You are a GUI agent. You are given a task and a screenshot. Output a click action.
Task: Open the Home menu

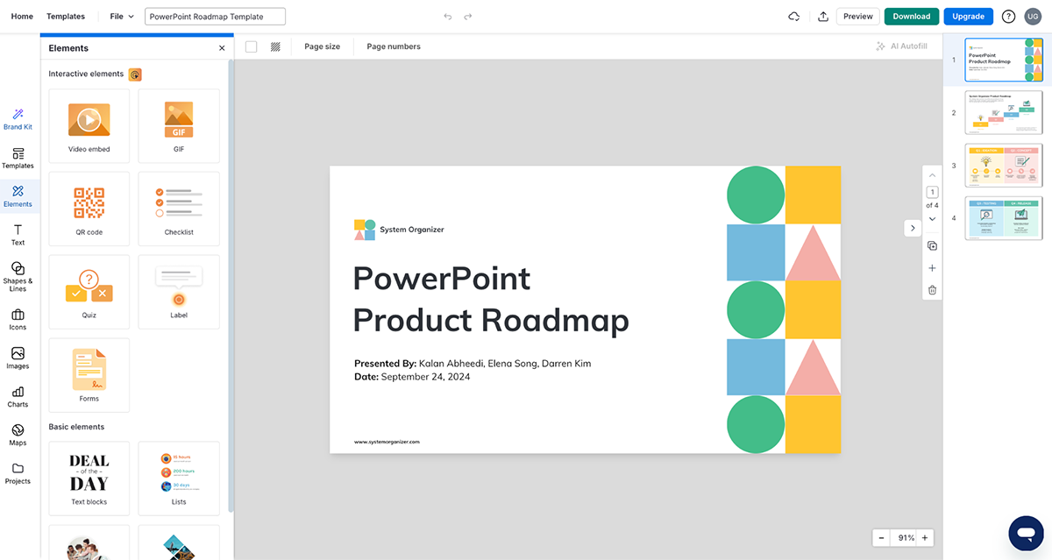click(x=20, y=16)
